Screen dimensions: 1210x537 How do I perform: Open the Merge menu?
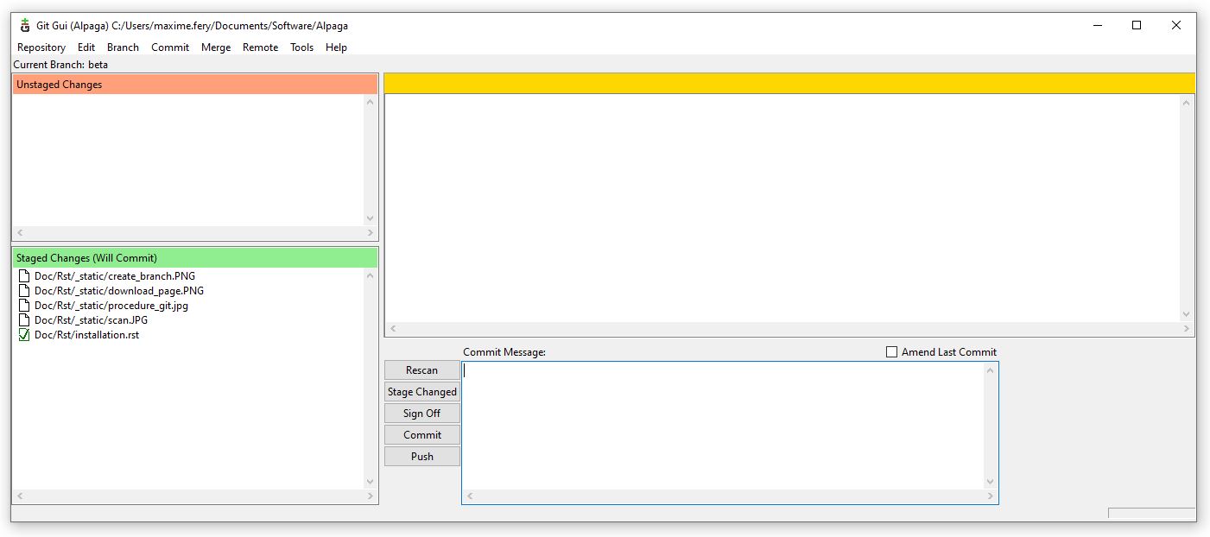point(216,47)
